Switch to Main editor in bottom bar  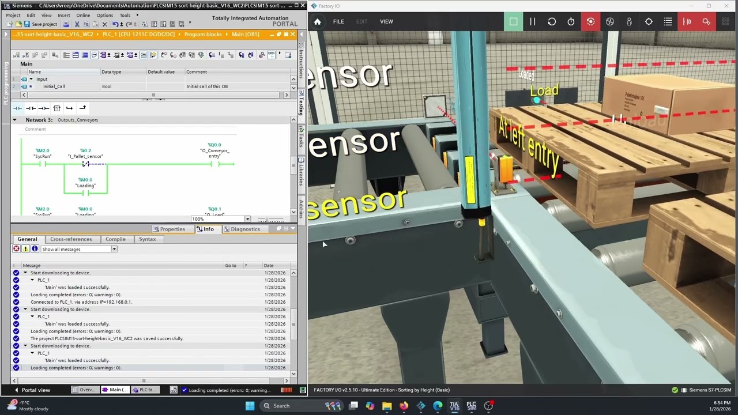pyautogui.click(x=115, y=390)
